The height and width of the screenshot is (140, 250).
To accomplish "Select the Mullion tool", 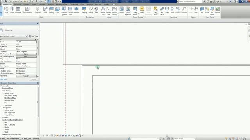I will [77, 10].
